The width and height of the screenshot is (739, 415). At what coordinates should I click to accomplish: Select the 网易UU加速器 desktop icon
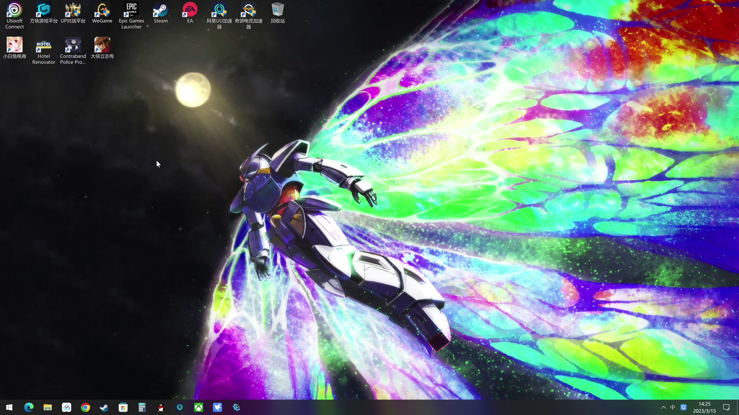coord(219,16)
